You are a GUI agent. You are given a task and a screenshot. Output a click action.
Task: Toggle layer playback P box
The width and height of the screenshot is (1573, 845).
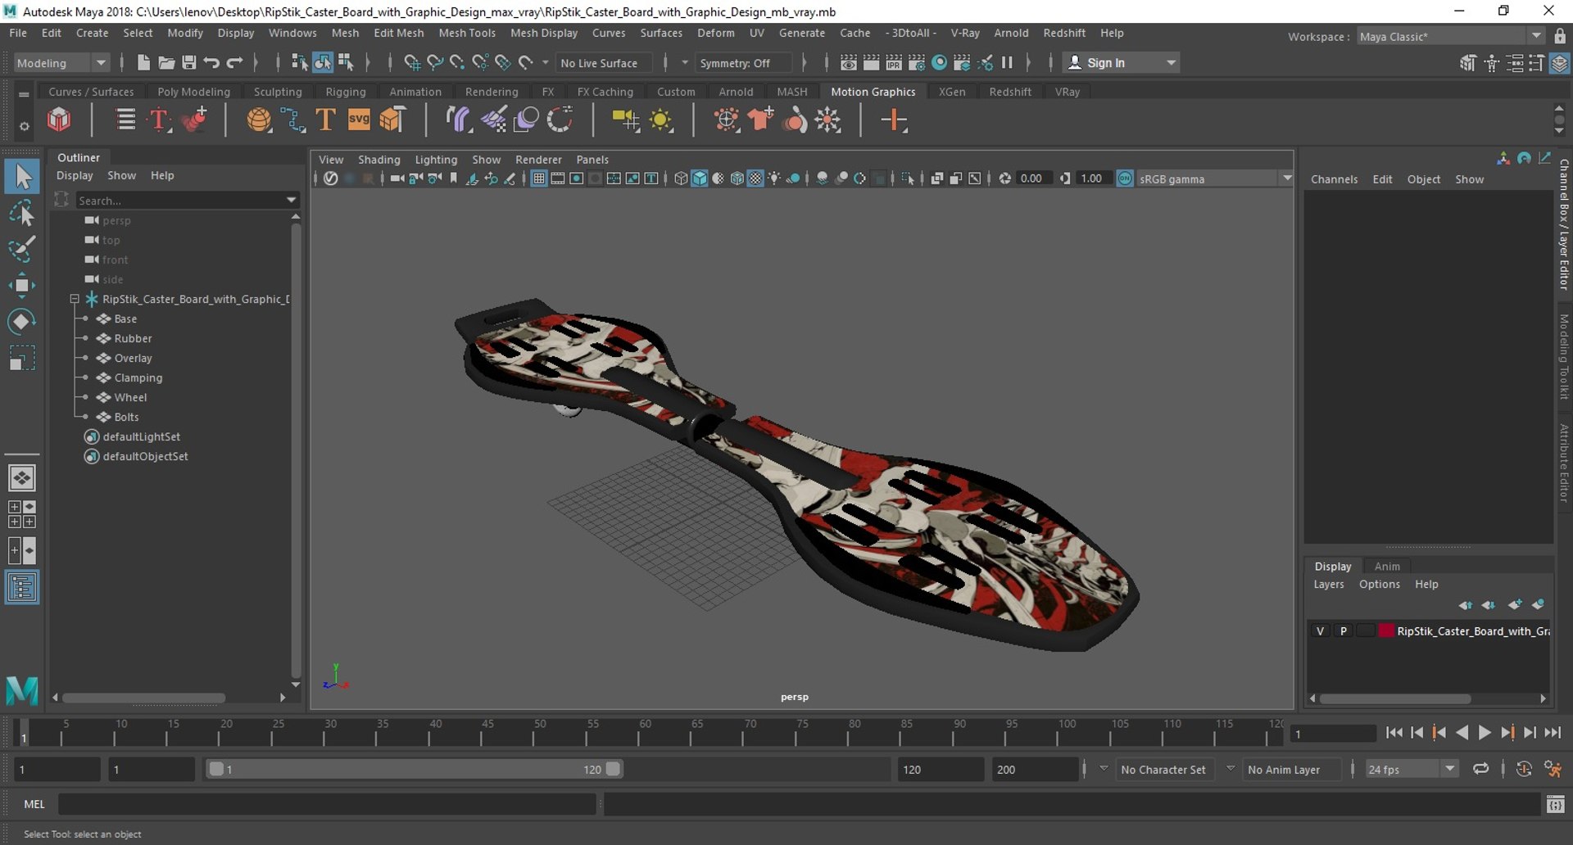pos(1343,630)
